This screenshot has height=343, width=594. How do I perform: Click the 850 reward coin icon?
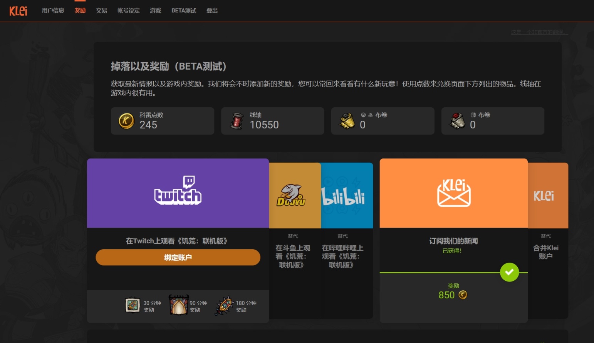(x=463, y=295)
